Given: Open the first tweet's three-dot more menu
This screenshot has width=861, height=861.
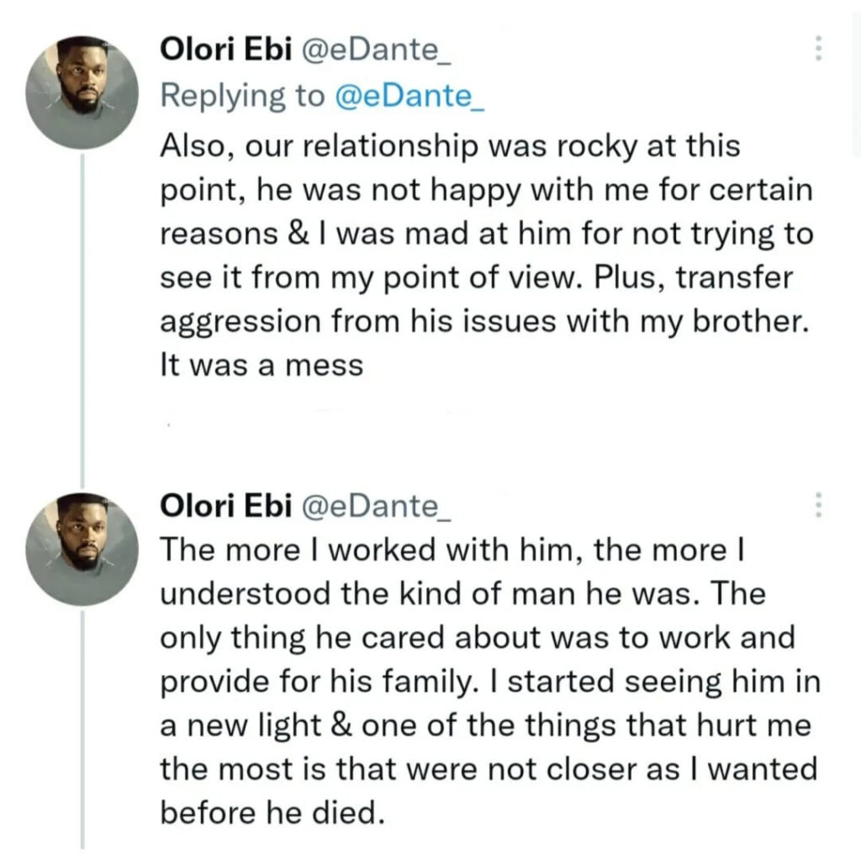Looking at the screenshot, I should coord(818,48).
